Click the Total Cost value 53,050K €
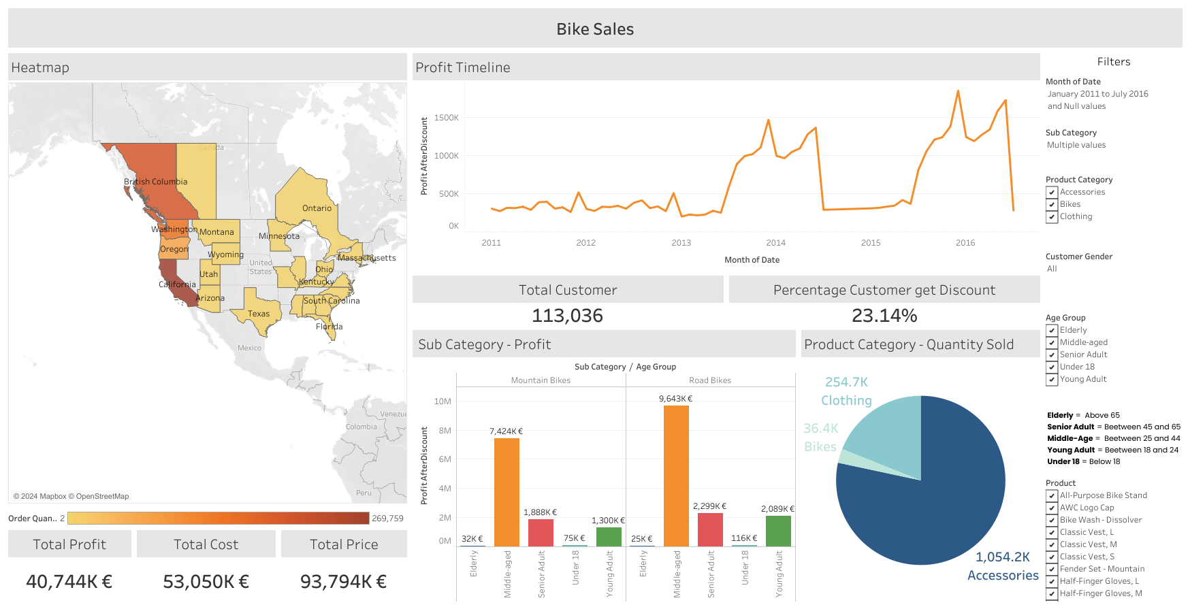 tap(206, 582)
